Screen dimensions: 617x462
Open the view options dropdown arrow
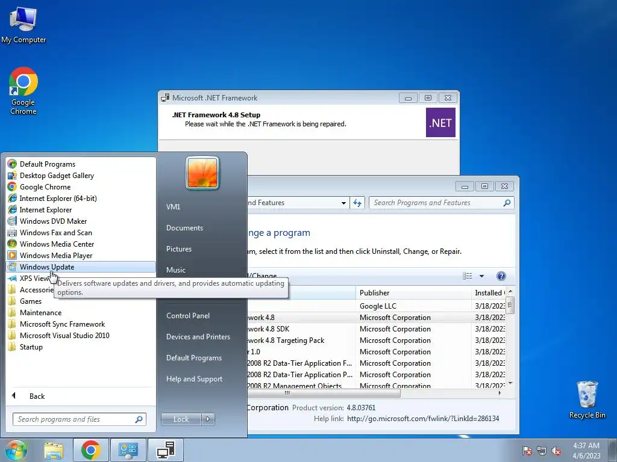click(481, 276)
